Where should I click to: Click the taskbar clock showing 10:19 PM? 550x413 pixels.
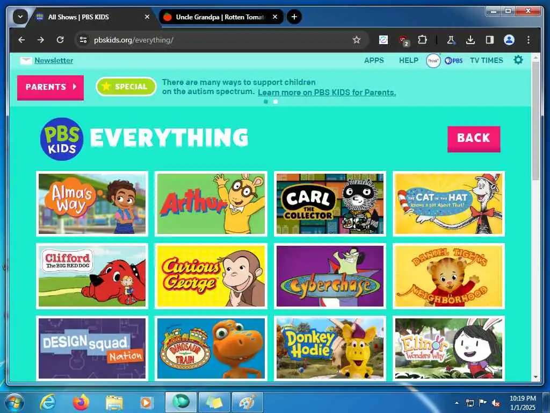tap(523, 403)
